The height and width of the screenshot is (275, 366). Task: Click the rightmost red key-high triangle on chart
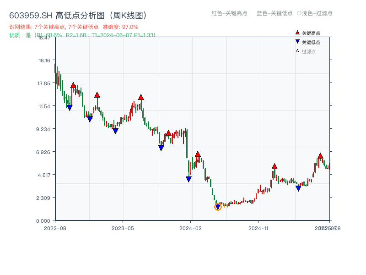320,156
